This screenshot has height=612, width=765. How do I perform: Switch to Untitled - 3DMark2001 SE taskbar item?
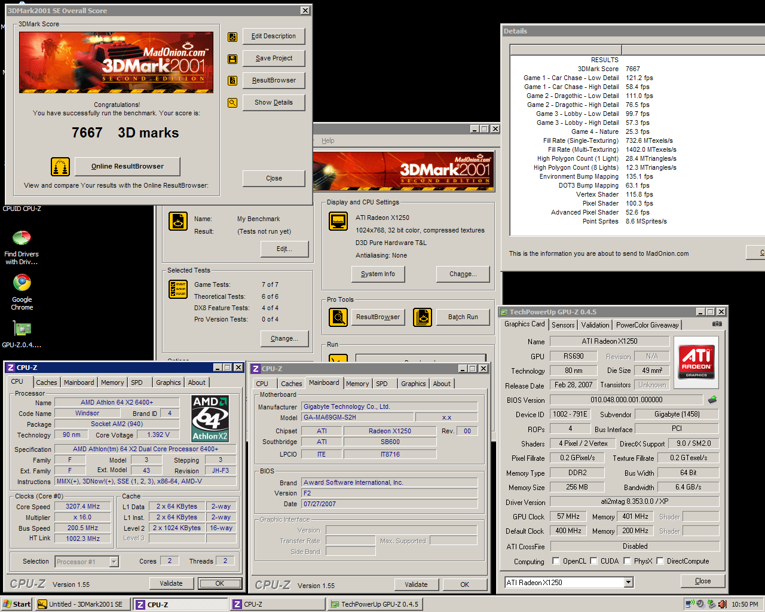pos(82,604)
